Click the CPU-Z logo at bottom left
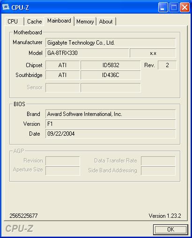Viewport: 192px width, 238px height. coord(19,229)
